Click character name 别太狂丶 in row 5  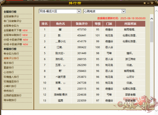coord(60,53)
